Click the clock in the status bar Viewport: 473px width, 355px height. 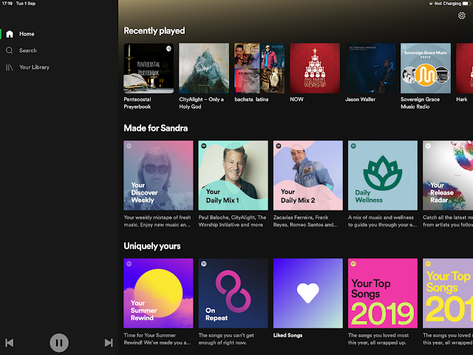[7, 4]
